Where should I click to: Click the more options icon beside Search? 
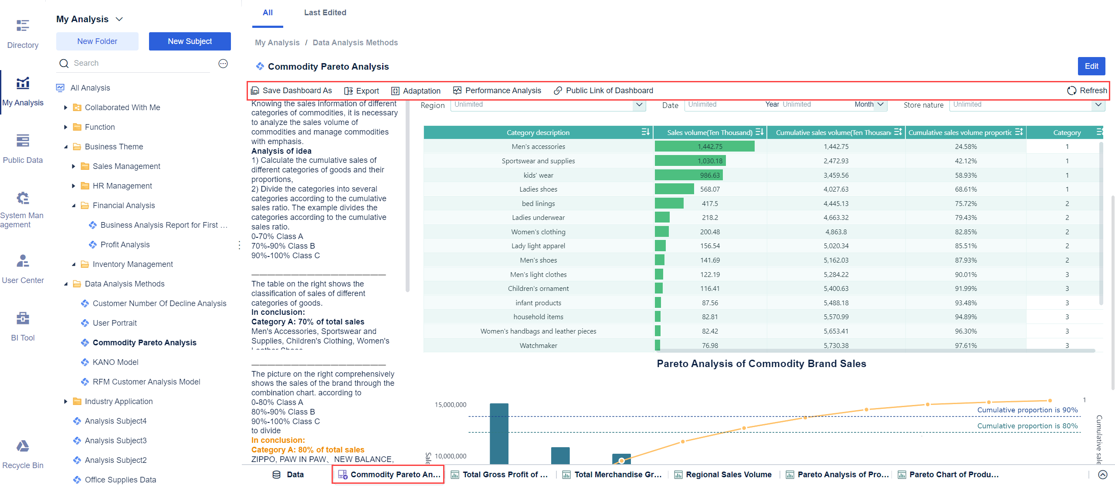223,64
